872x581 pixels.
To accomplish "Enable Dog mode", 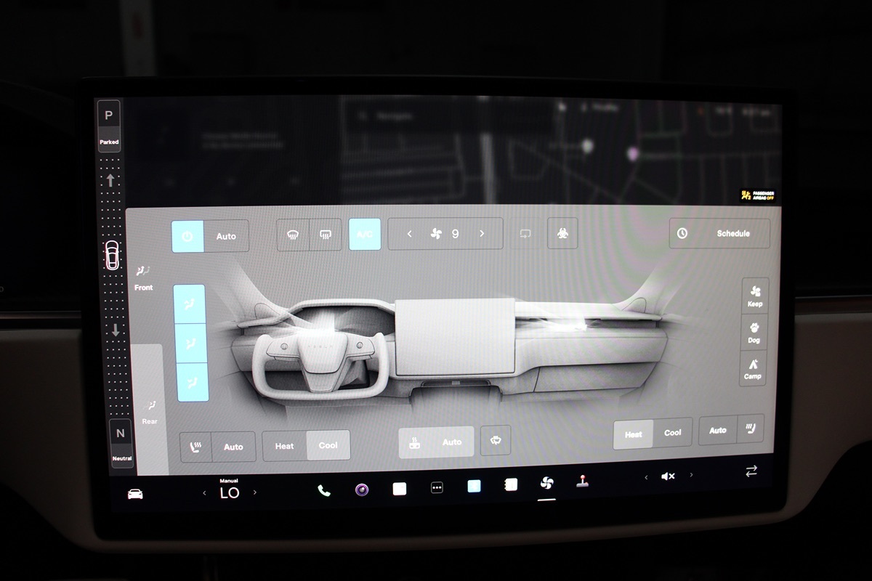I will (x=754, y=333).
